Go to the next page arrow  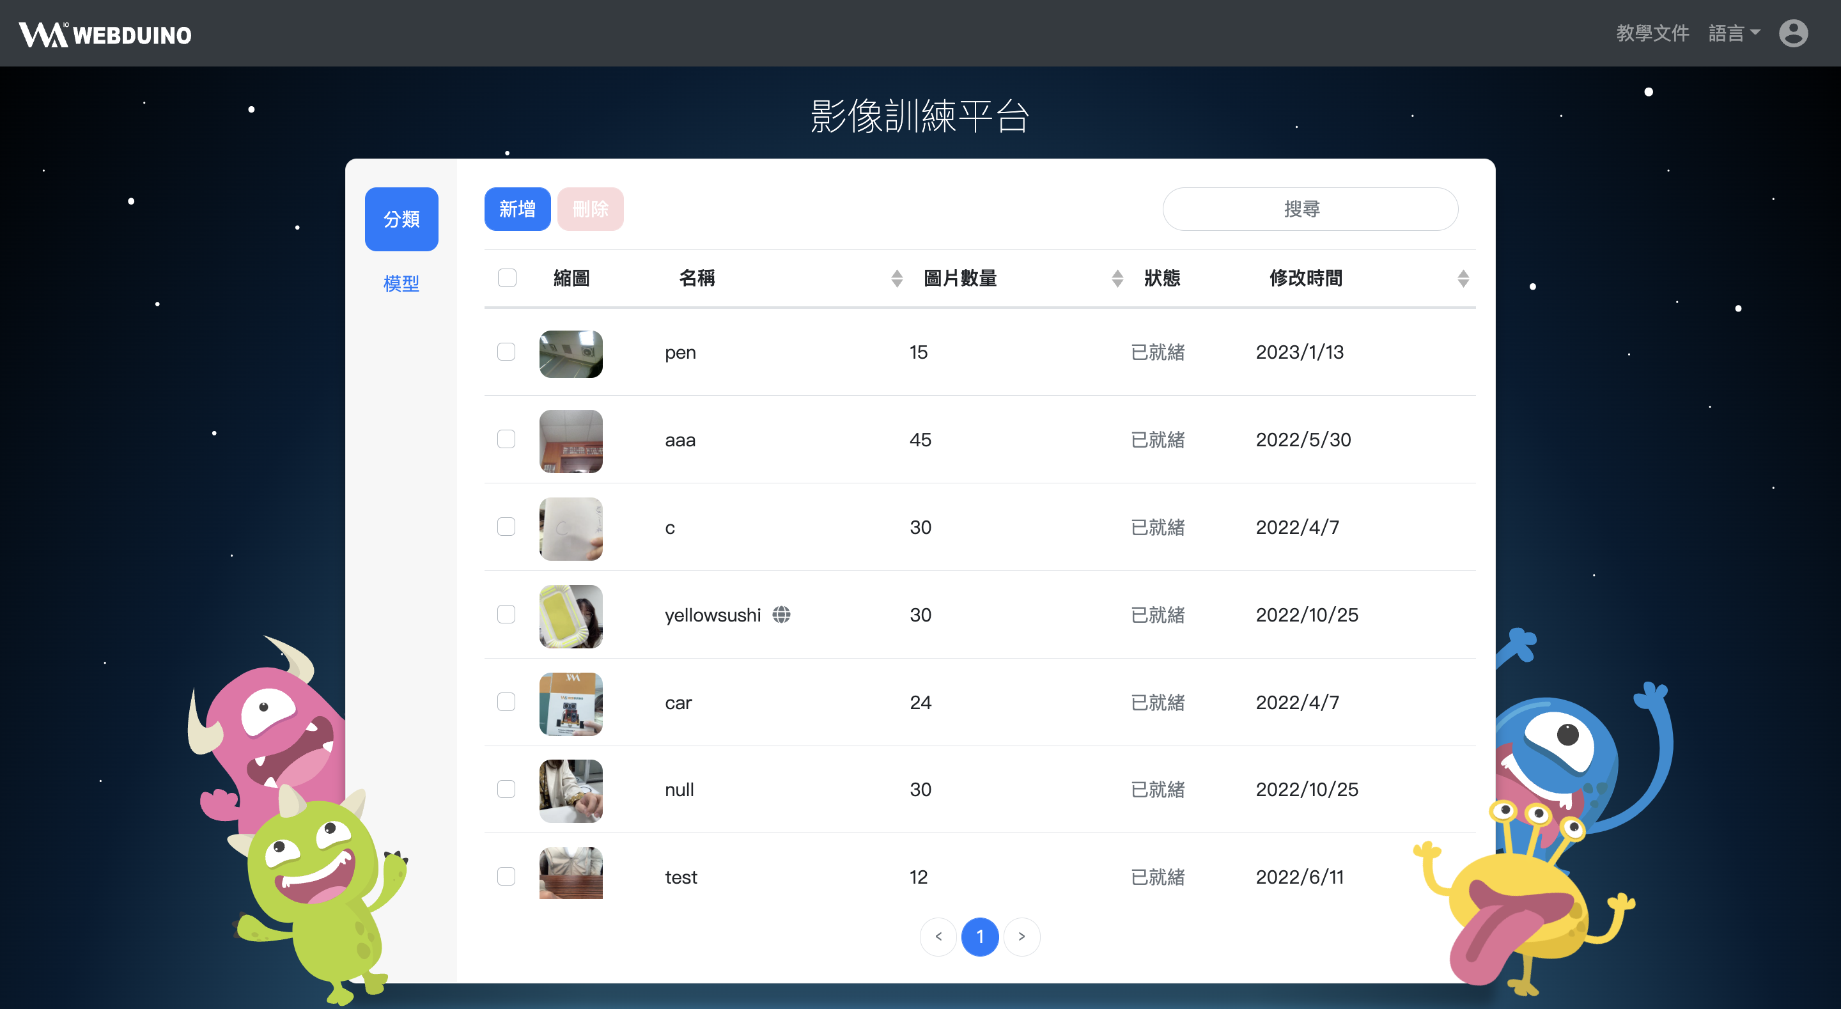click(x=1021, y=936)
